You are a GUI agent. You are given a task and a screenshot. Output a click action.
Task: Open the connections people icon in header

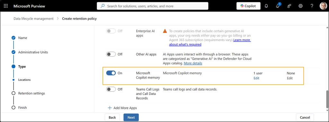pos(289,6)
